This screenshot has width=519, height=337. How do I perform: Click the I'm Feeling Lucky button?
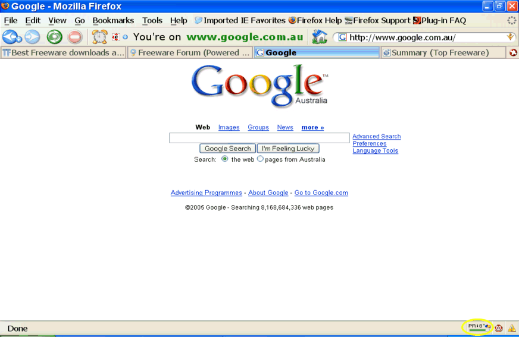coord(288,149)
